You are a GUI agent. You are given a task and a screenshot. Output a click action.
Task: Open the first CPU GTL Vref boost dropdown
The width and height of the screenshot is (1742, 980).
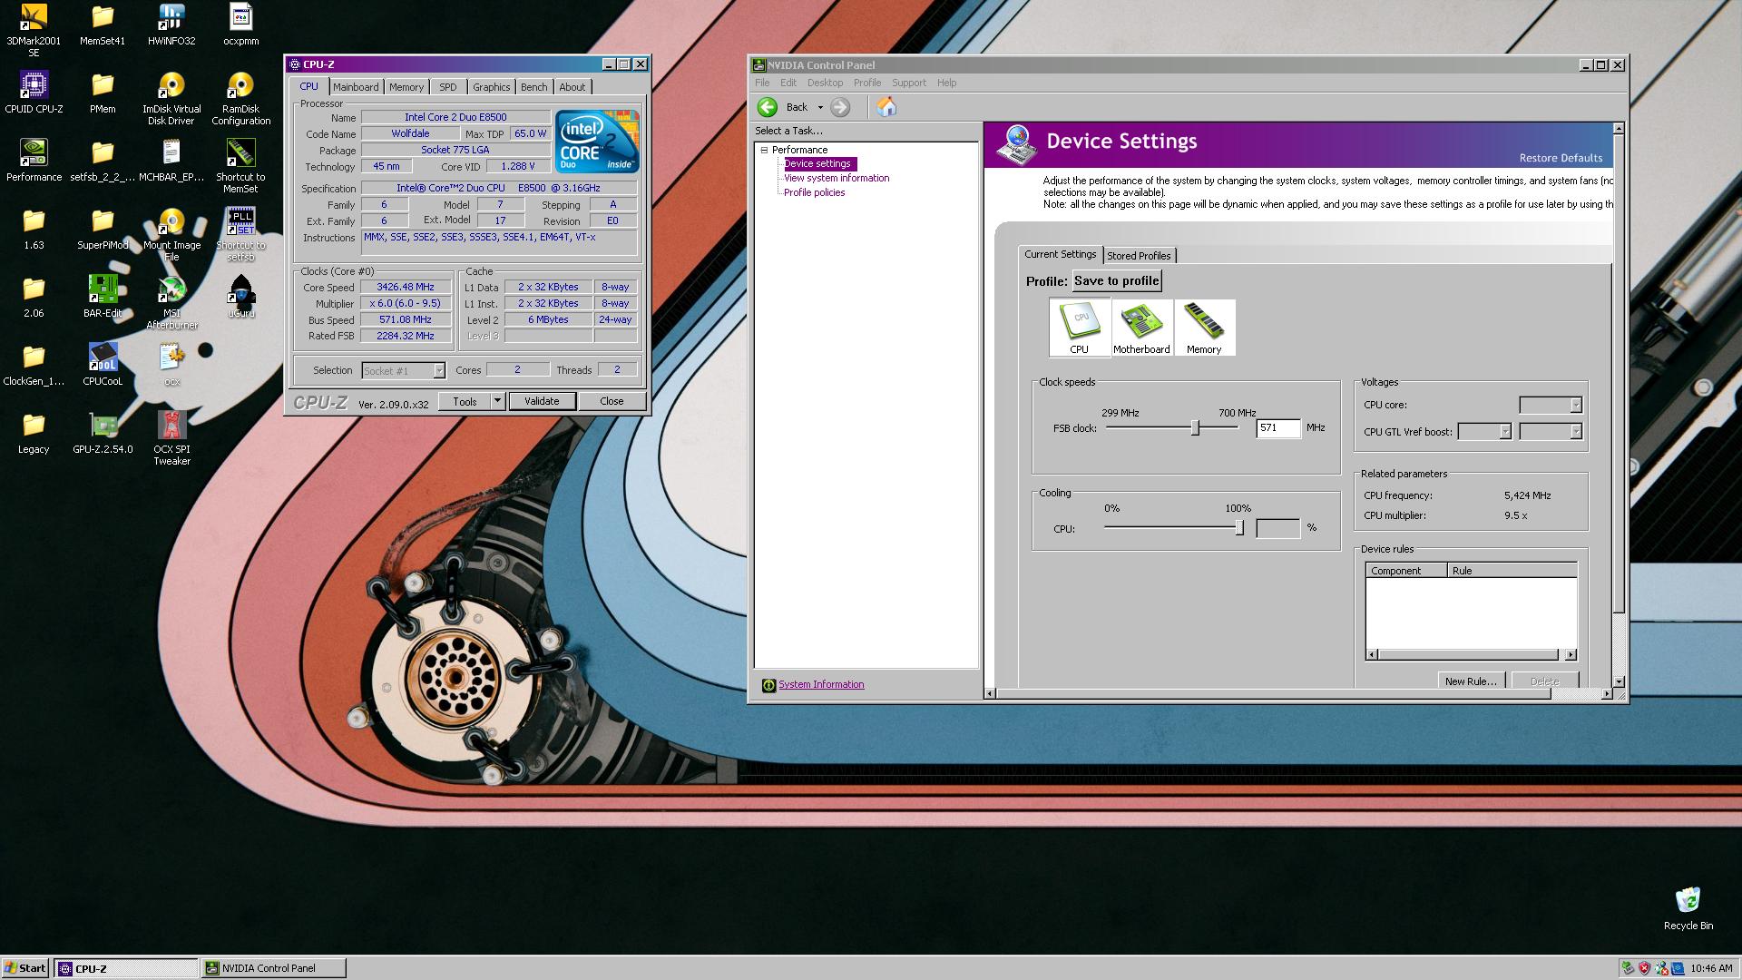[x=1505, y=432]
